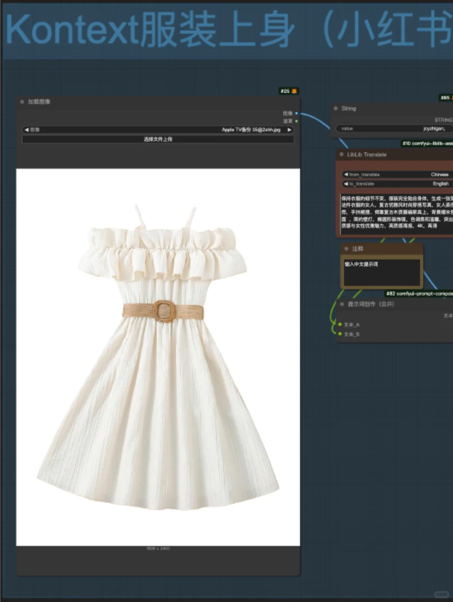Viewport: 453px width, 602px height.
Task: Collapse the 注释 note node
Action: coord(346,249)
